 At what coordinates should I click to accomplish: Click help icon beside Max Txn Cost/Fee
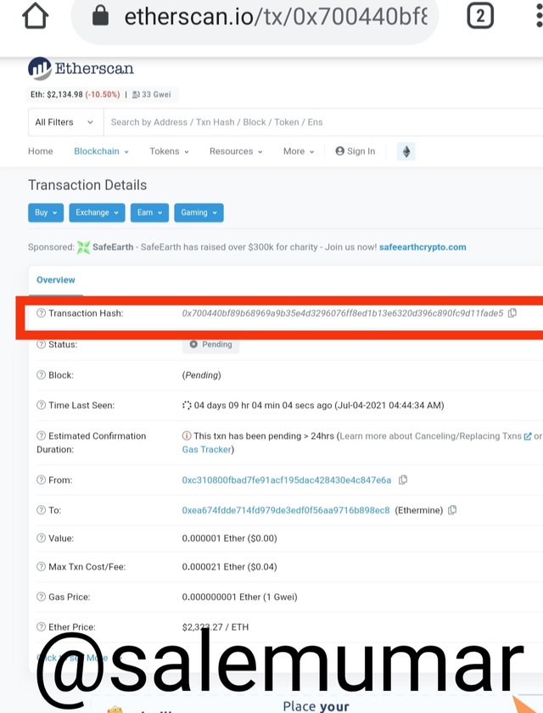pos(41,567)
